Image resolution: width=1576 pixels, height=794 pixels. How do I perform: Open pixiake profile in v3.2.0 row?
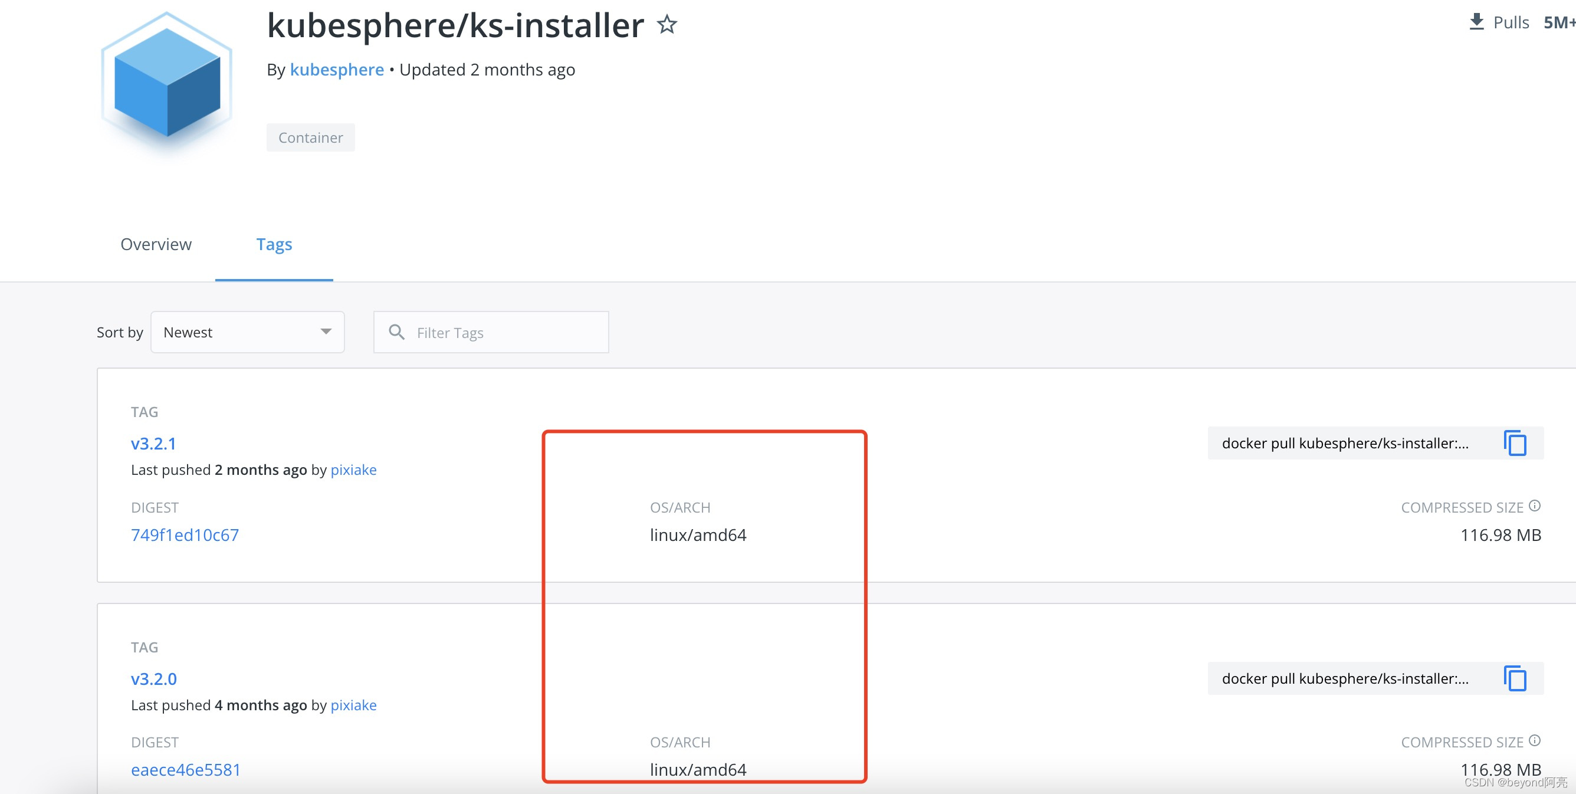(x=354, y=706)
